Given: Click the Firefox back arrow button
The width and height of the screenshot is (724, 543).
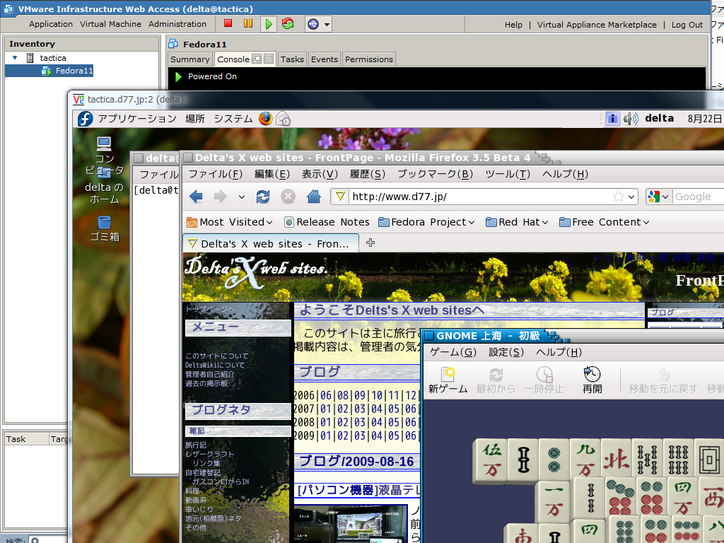Looking at the screenshot, I should (x=197, y=197).
